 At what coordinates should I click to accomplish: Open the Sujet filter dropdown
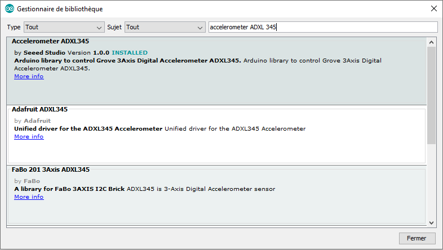pyautogui.click(x=165, y=27)
